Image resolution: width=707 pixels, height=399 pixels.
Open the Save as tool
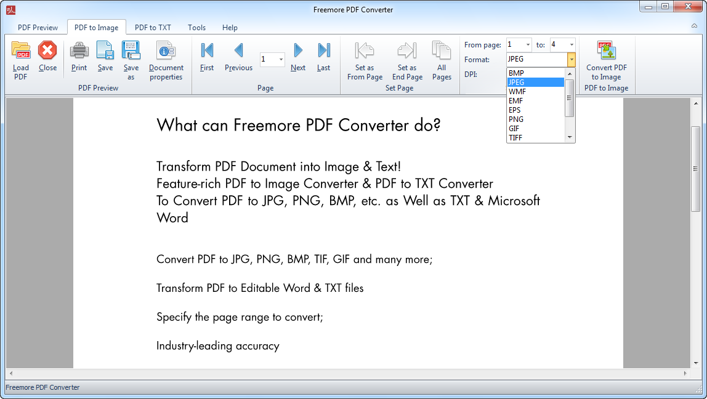tap(131, 58)
